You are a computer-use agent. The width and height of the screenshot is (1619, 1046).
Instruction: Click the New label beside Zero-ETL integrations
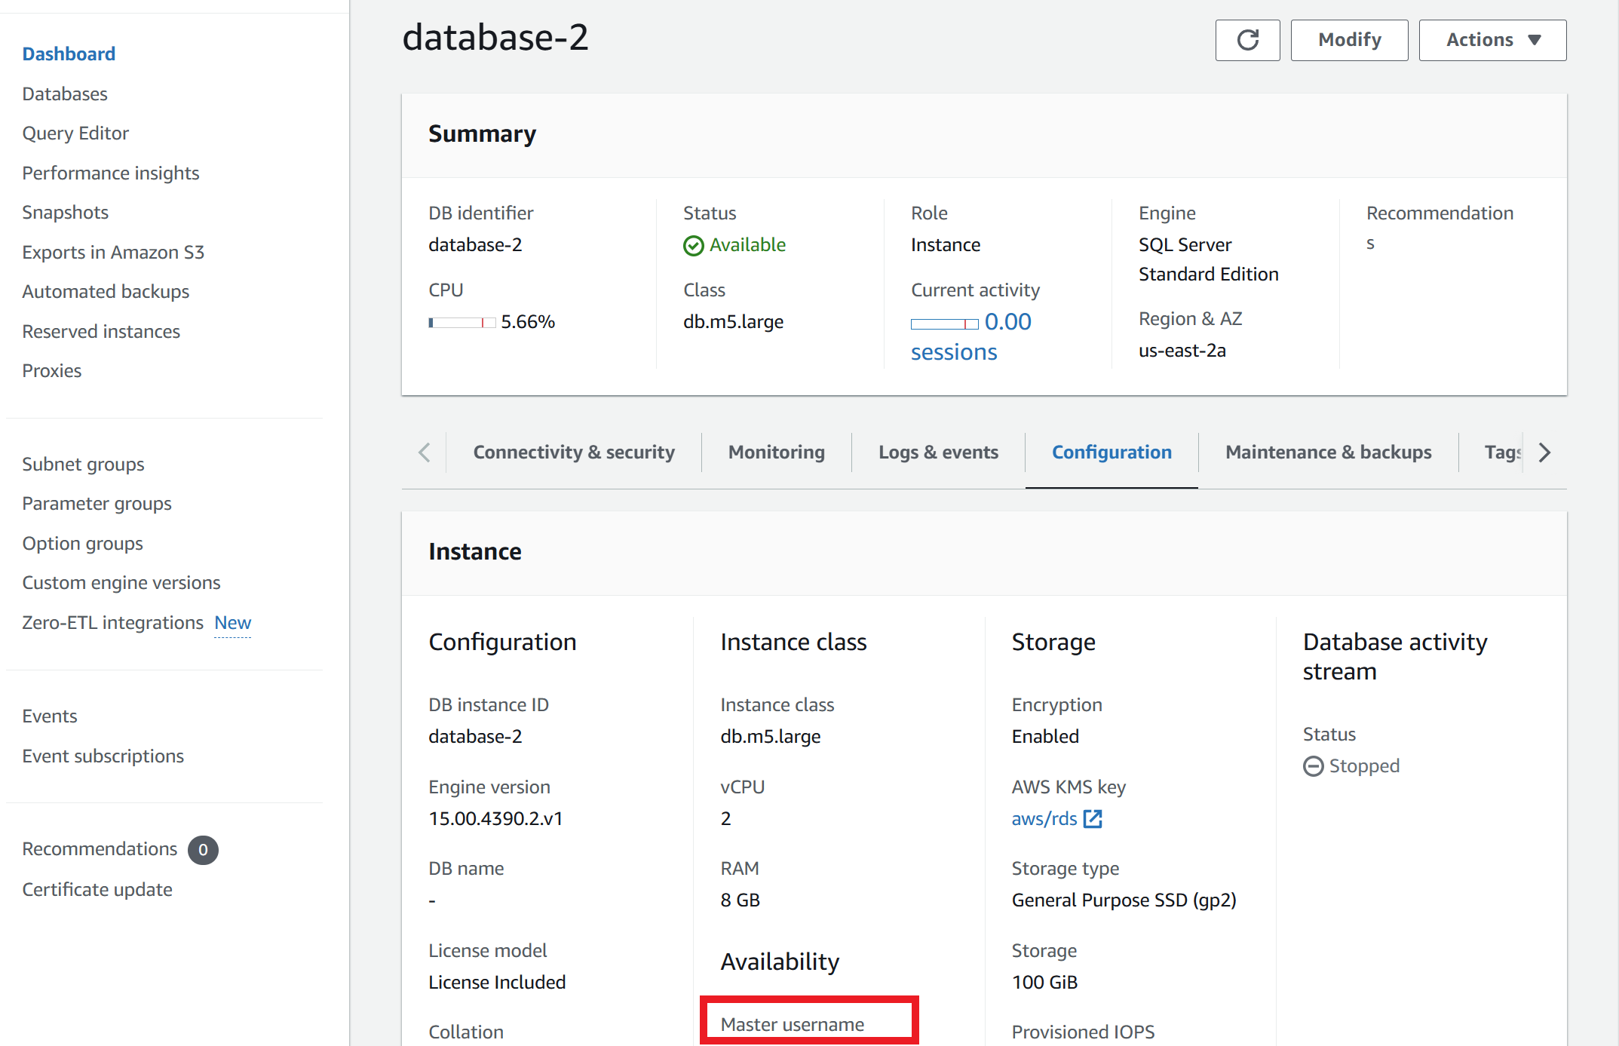pyautogui.click(x=232, y=623)
